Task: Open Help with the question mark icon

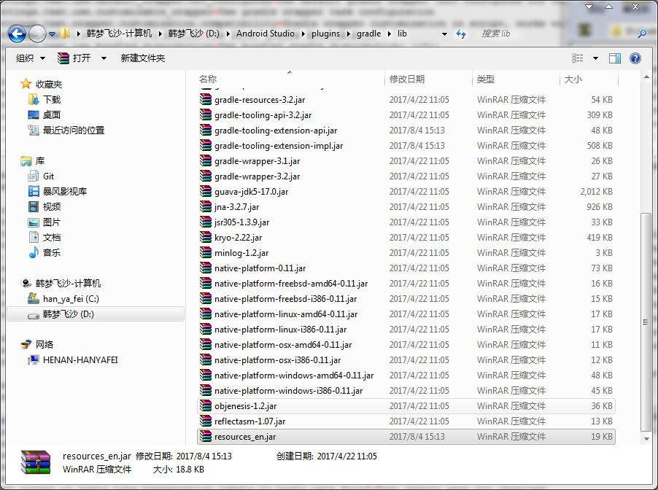Action: click(635, 58)
